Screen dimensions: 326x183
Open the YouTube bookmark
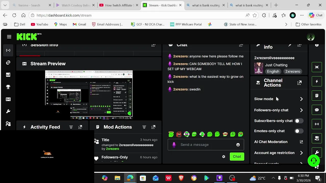[x=39, y=24]
